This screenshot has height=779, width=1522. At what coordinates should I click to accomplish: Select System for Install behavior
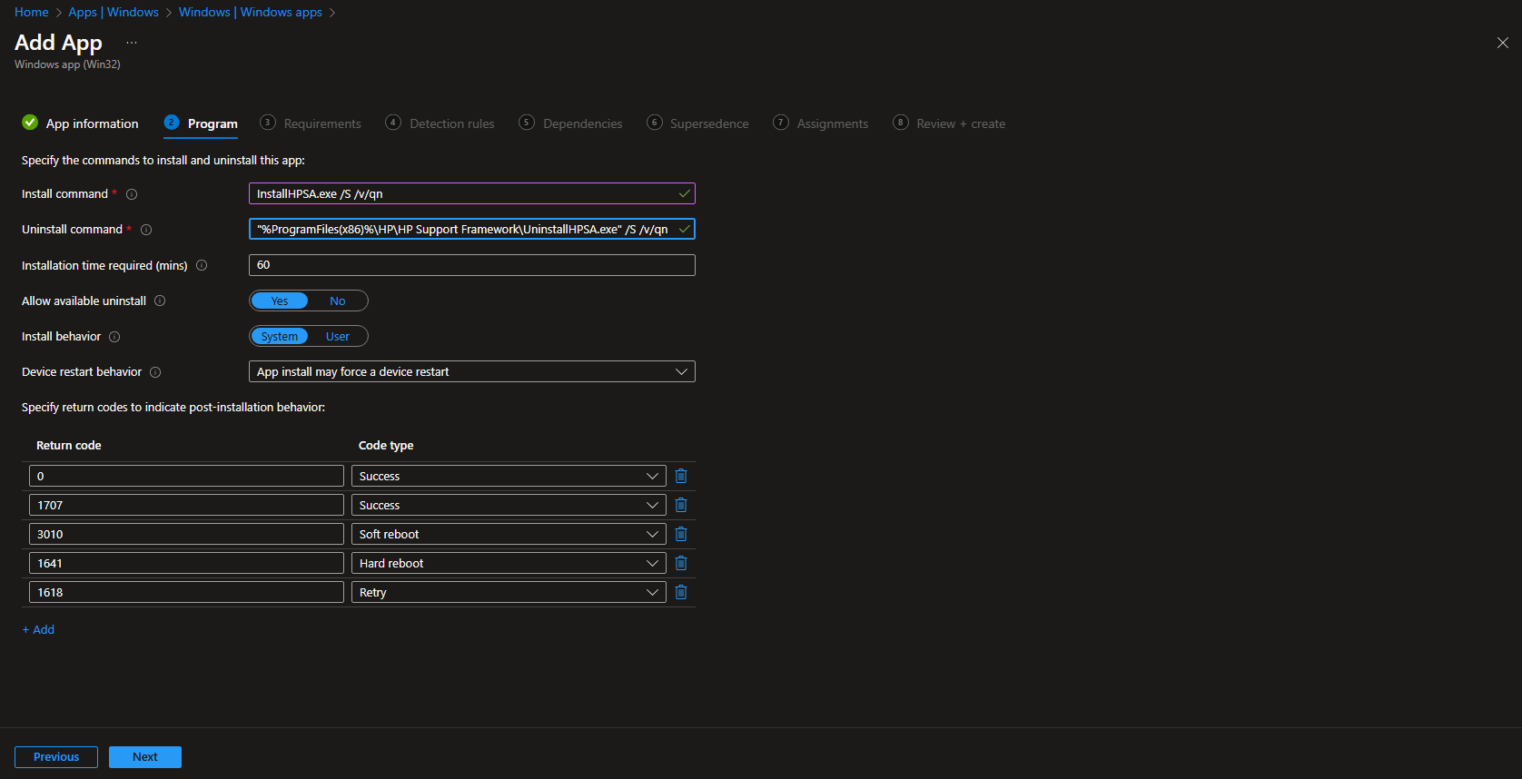click(280, 337)
